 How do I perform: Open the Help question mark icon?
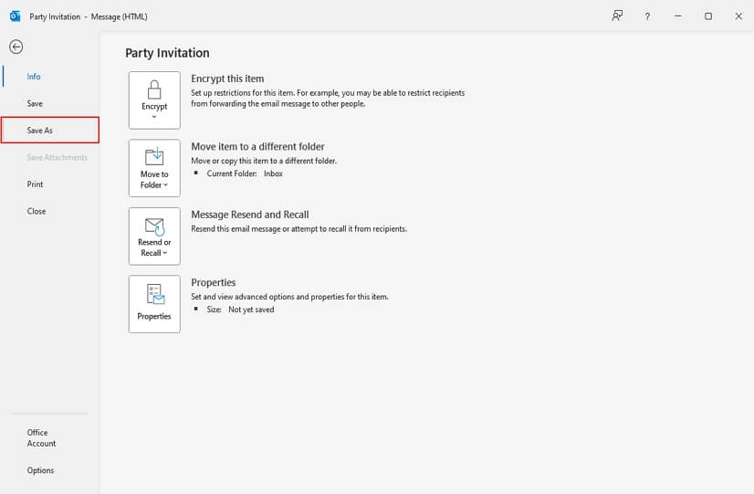coord(647,16)
